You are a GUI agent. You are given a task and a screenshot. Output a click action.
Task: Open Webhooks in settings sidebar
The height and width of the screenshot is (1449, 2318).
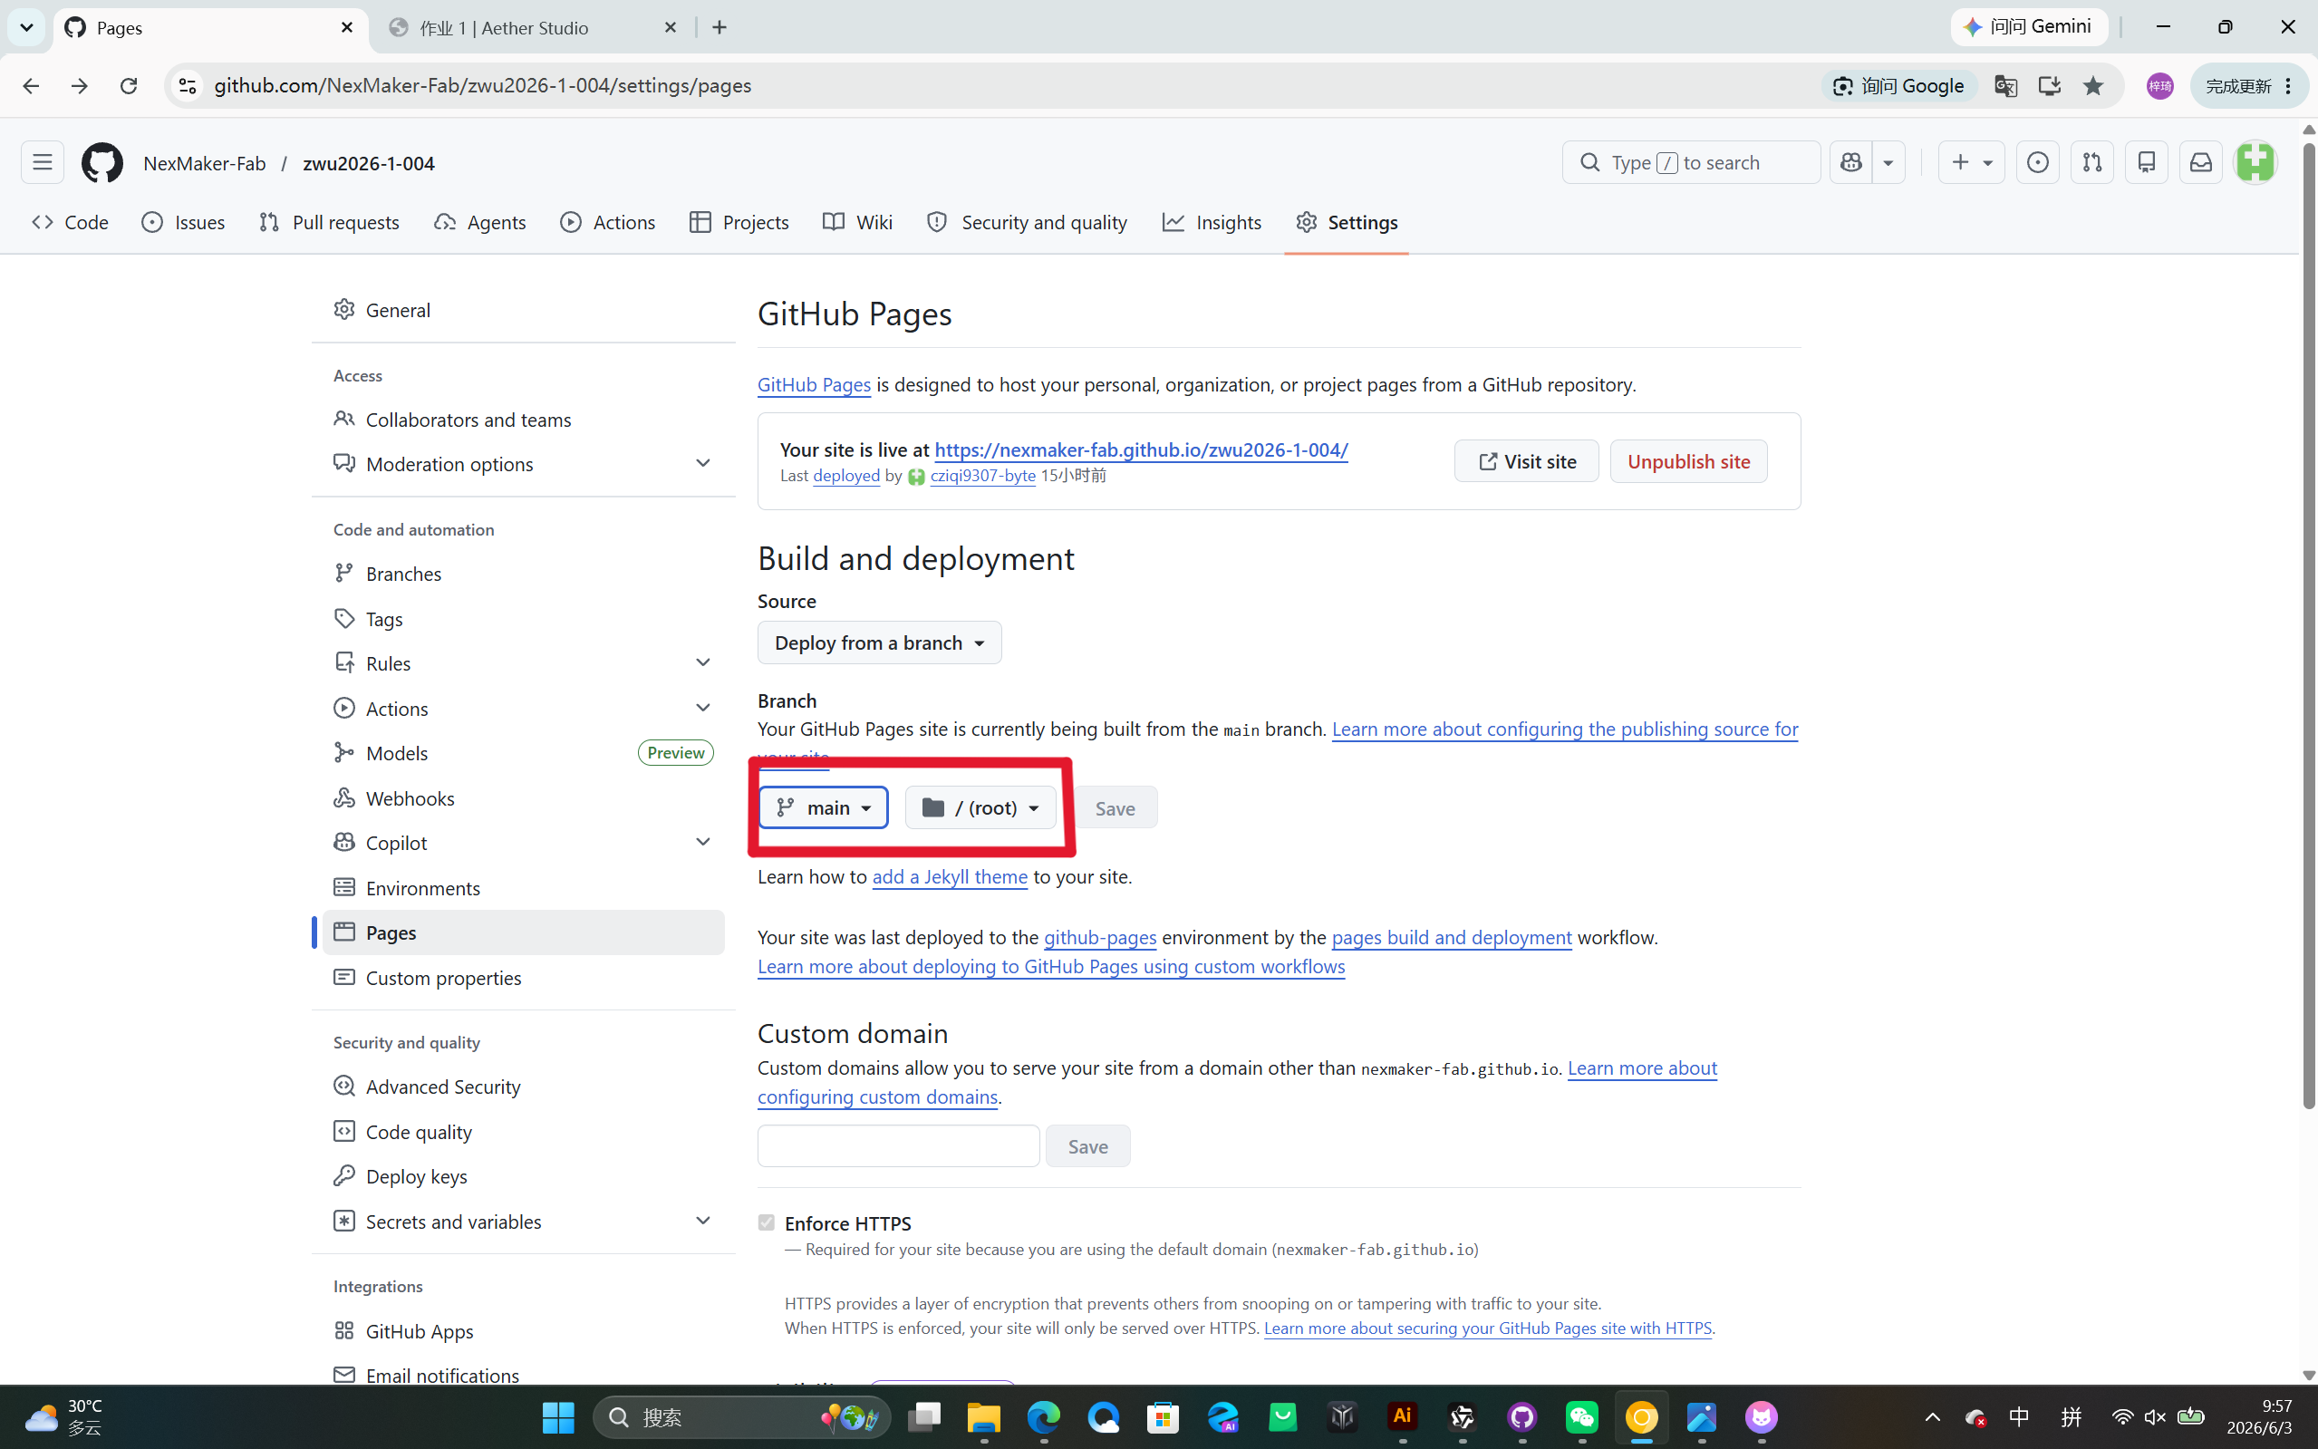[523, 797]
